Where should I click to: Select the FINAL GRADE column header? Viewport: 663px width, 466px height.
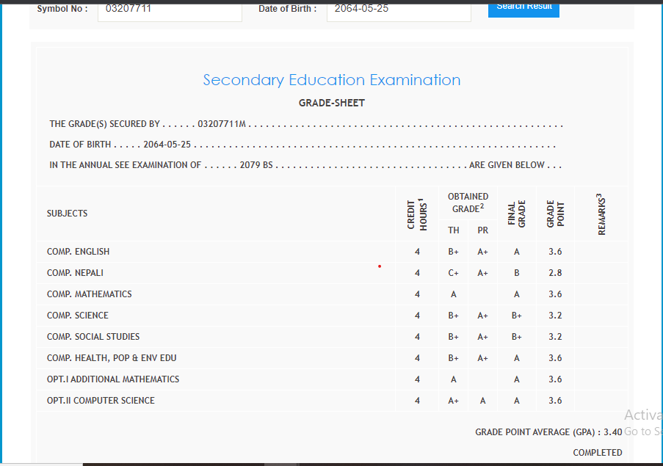coord(517,214)
